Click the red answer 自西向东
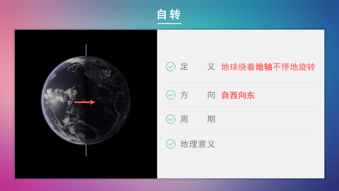This screenshot has height=191, width=339. tap(238, 95)
